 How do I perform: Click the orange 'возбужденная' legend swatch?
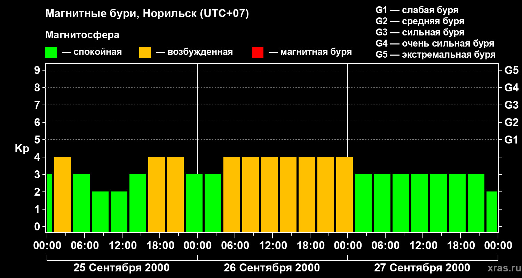click(x=145, y=52)
